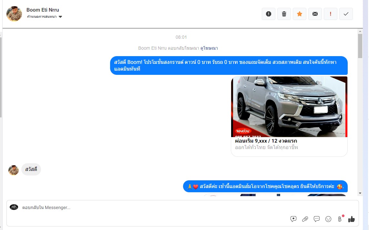Image resolution: width=369 pixels, height=230 pixels.
Task: Click the Boom Eti Nrru contact name
Action: point(43,10)
